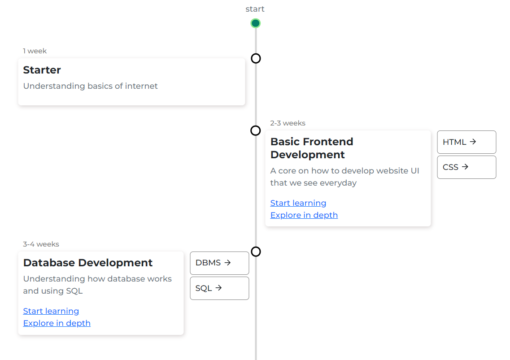Click the arrow icon inside the DBMS button

228,263
